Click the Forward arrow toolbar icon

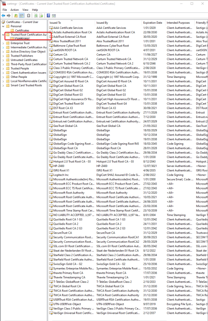click(8, 16)
